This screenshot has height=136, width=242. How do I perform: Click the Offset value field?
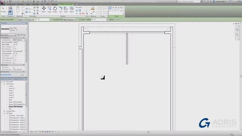(99, 20)
